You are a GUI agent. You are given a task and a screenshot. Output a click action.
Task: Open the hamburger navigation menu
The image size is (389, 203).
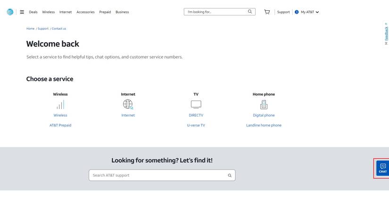tap(22, 12)
